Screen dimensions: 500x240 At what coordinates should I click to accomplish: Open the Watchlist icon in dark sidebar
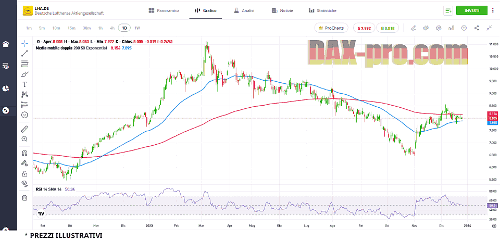point(5,66)
